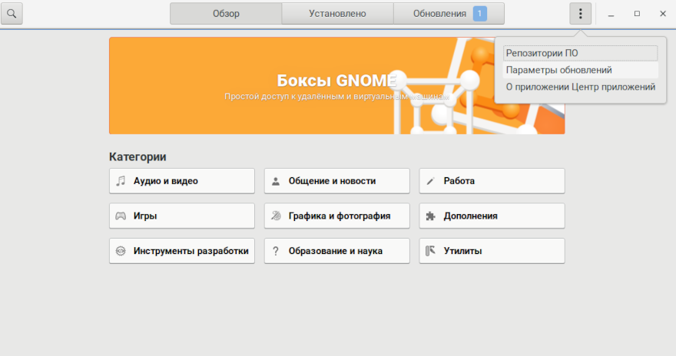
Task: Open the three-dot menu button
Action: (580, 14)
